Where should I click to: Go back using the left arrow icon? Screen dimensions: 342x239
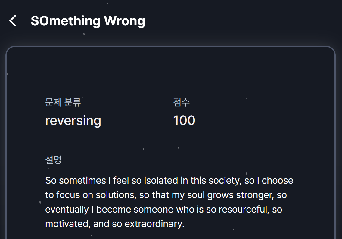(x=13, y=21)
